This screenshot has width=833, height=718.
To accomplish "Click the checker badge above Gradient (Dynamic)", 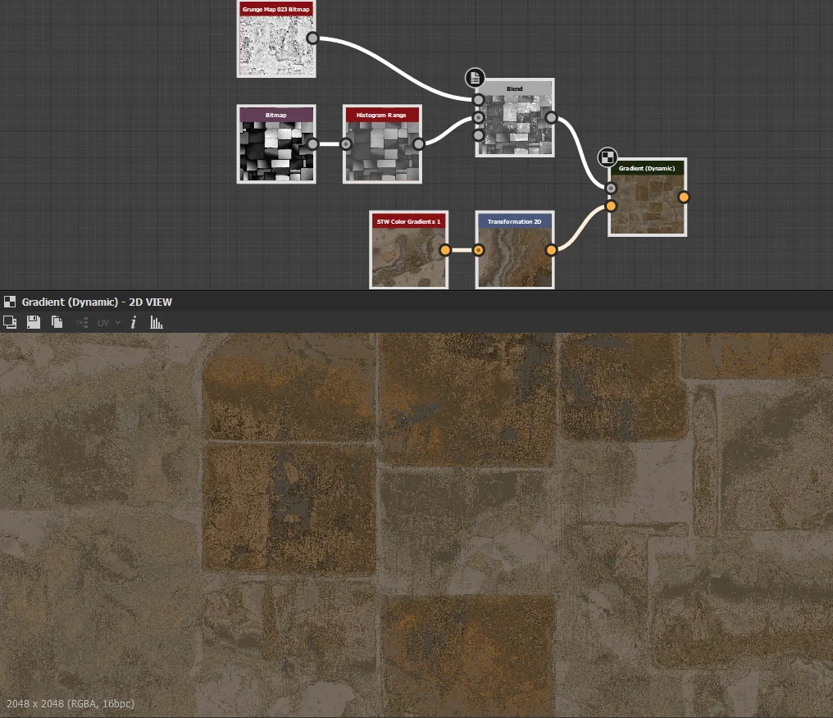I will [608, 157].
